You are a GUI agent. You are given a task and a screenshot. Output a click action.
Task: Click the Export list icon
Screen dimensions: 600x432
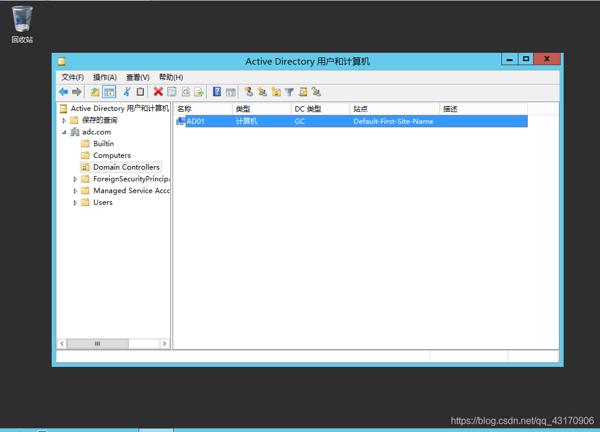[x=199, y=92]
